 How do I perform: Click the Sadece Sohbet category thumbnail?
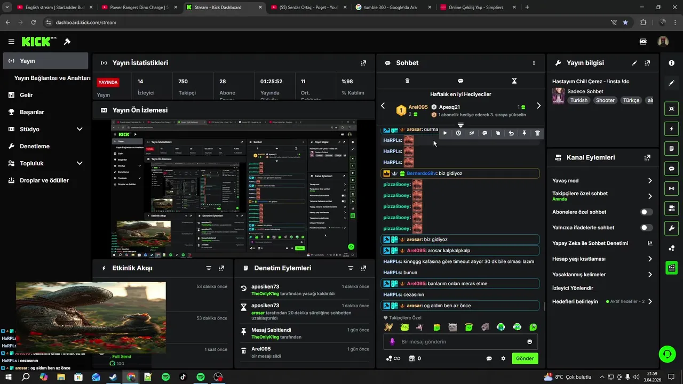coord(558,95)
